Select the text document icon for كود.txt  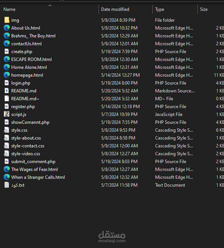pyautogui.click(x=7, y=185)
